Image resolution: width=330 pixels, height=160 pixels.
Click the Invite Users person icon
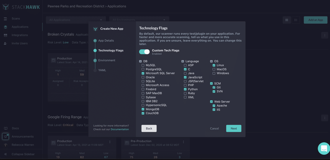pos(6,43)
